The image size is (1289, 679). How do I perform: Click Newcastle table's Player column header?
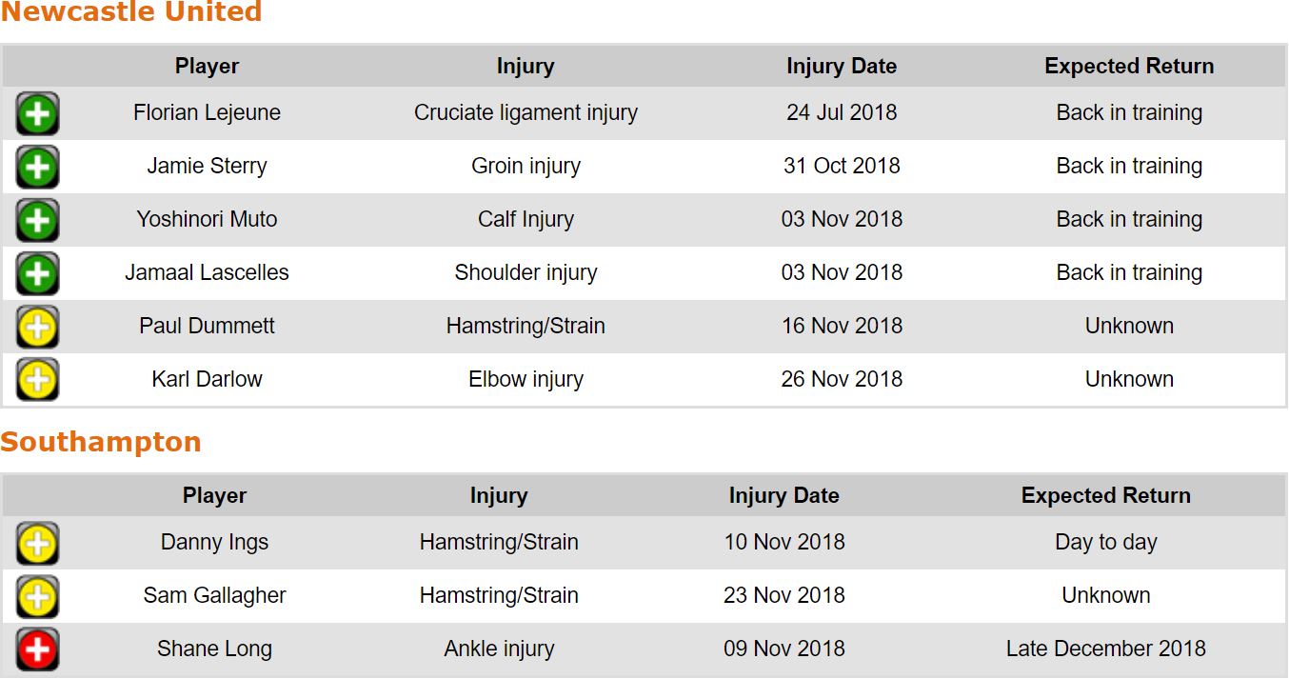click(x=207, y=67)
